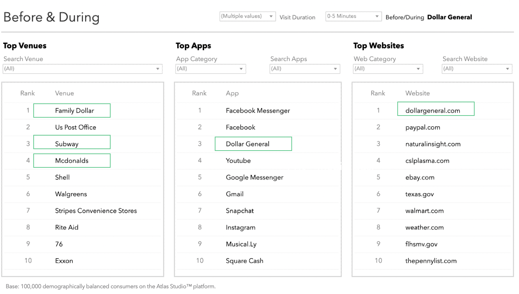
Task: Click the App column header
Action: (232, 93)
